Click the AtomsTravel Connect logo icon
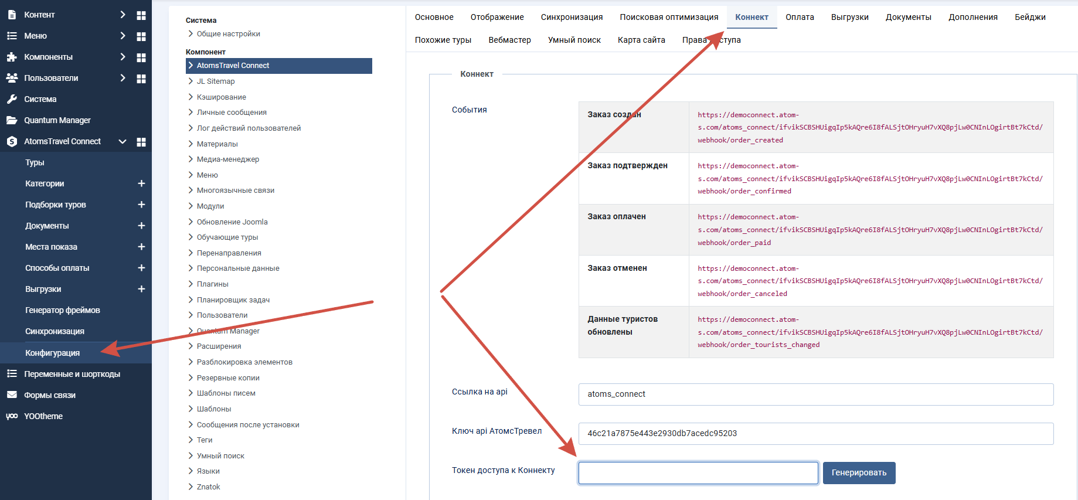The height and width of the screenshot is (500, 1078). [x=12, y=141]
